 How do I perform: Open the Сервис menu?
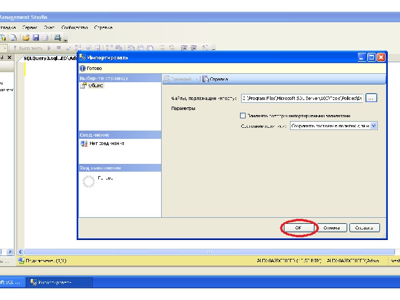(x=30, y=28)
